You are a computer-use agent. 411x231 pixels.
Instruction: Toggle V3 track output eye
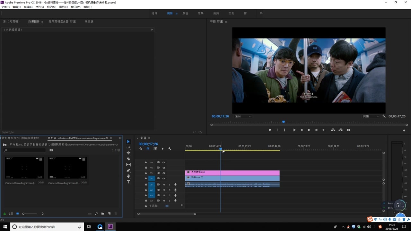(164, 168)
